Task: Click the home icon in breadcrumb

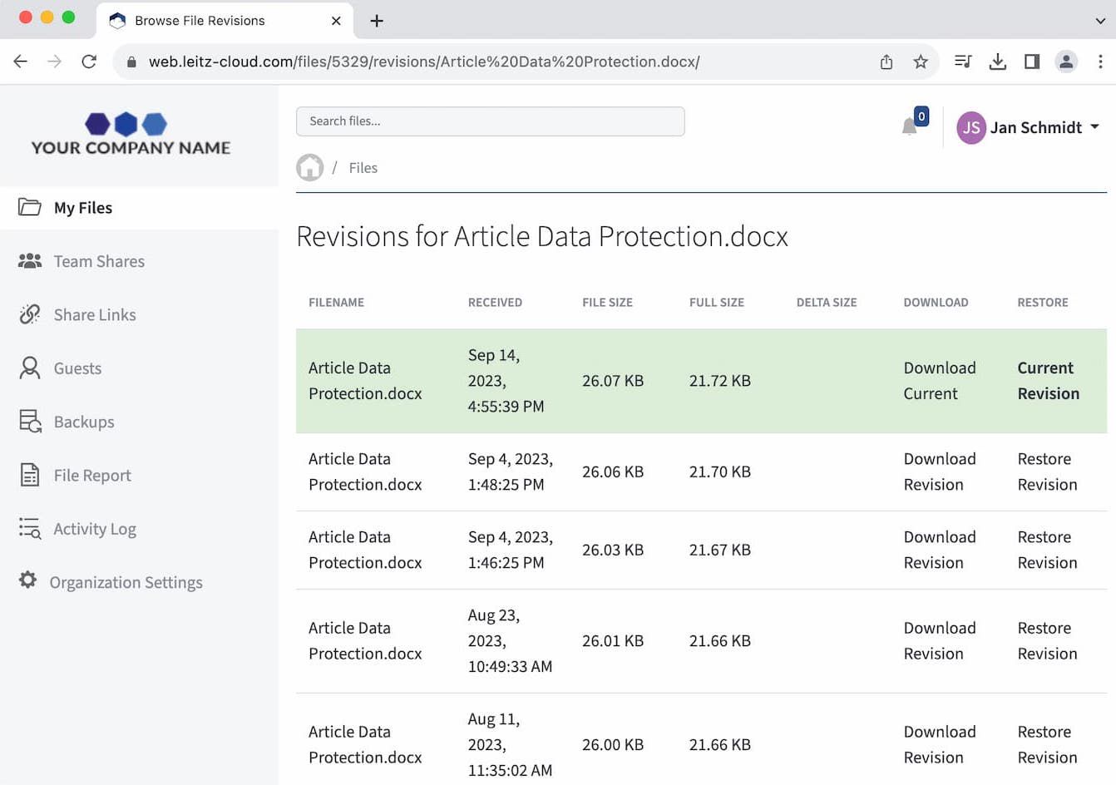Action: [x=309, y=168]
